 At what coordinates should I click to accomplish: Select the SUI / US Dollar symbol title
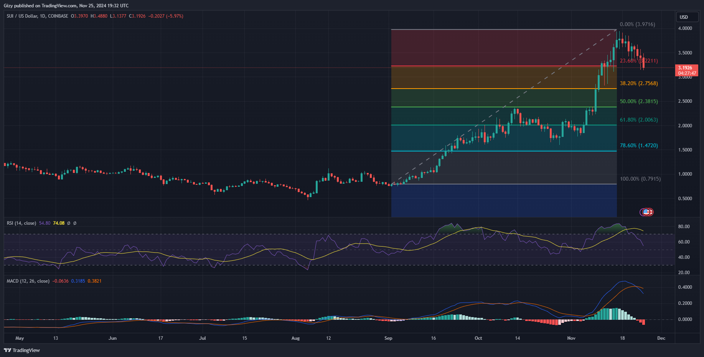[38, 16]
